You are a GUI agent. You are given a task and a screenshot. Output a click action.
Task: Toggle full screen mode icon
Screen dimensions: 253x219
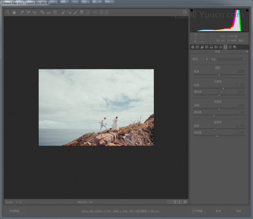coord(185,12)
